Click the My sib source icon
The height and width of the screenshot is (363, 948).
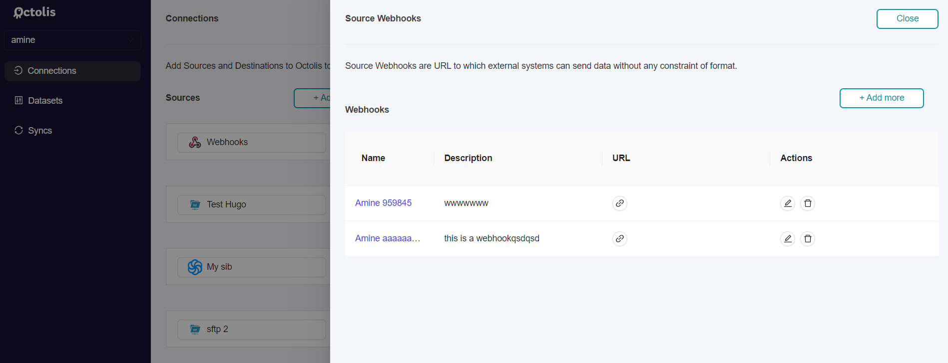point(195,267)
